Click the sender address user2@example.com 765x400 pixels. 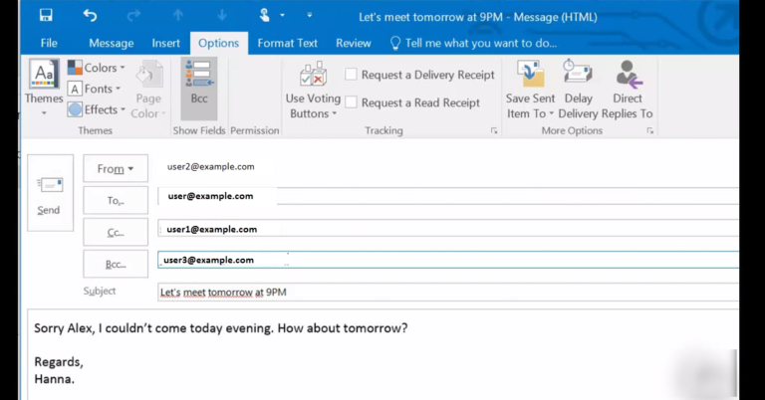pyautogui.click(x=211, y=166)
